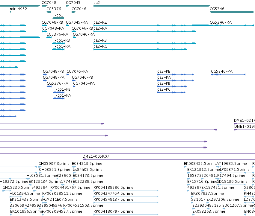
Task: Click the CG7048-RA transcript label
Action: tap(53, 28)
